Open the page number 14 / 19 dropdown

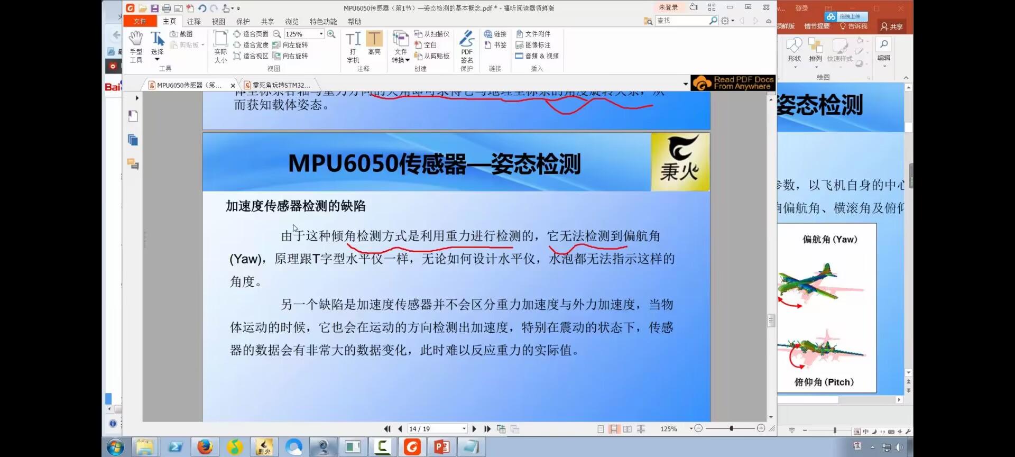click(464, 429)
